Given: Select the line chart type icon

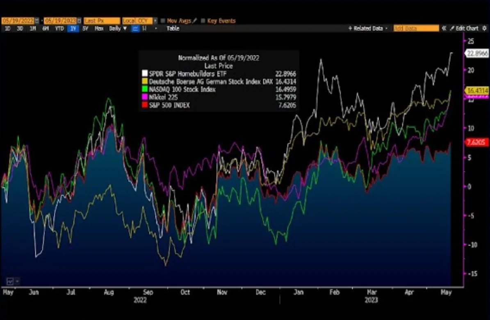Looking at the screenshot, I should (x=135, y=28).
